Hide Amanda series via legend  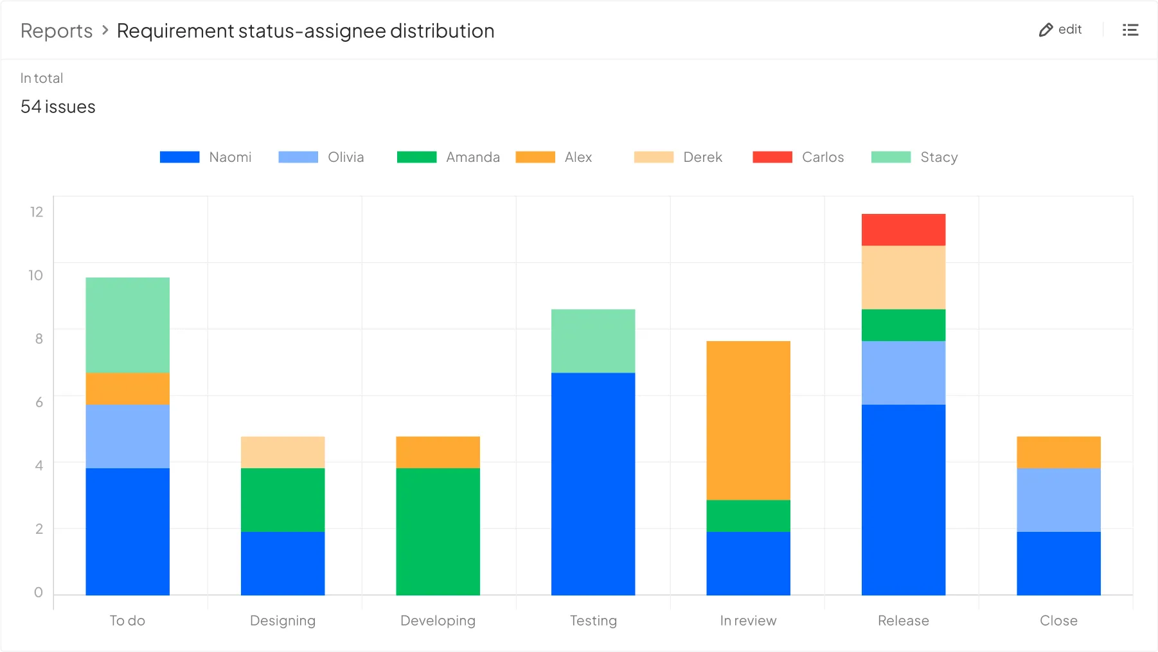point(472,157)
